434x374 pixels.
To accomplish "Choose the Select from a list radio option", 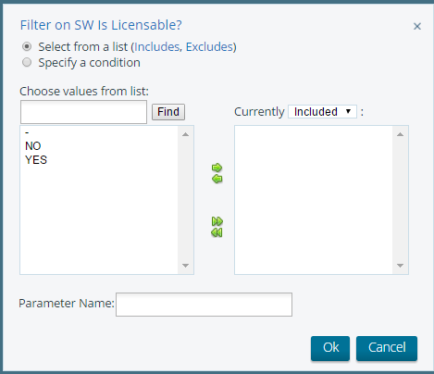I will pos(27,46).
